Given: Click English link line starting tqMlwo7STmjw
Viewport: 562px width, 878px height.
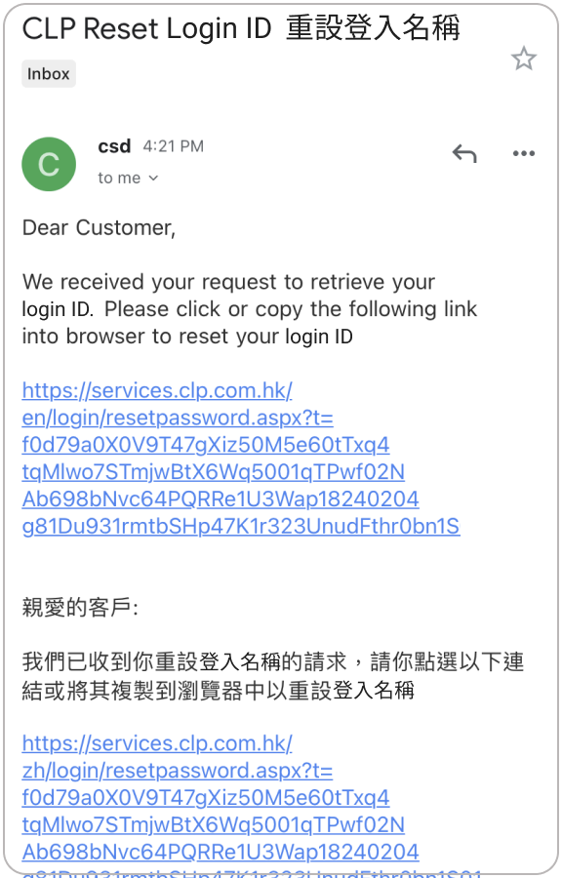Looking at the screenshot, I should click(x=214, y=472).
